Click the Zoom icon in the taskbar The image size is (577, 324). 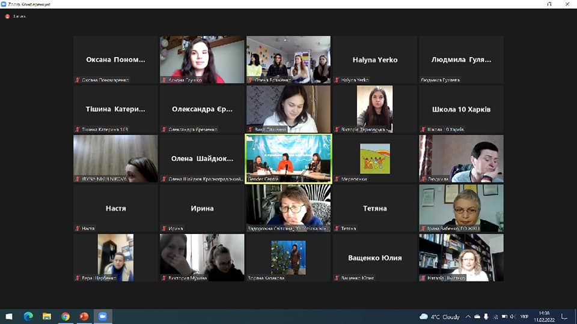point(103,316)
